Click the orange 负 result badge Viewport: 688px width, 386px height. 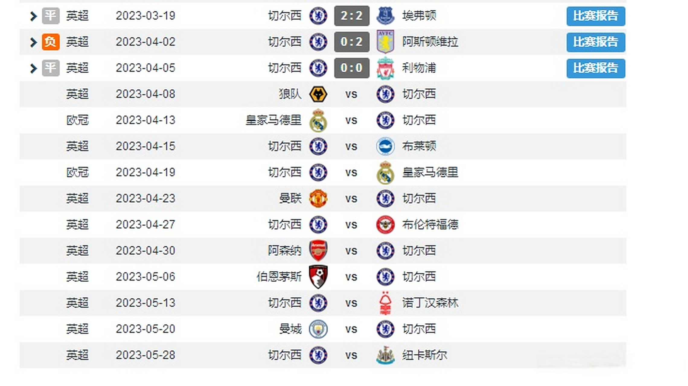pos(50,42)
